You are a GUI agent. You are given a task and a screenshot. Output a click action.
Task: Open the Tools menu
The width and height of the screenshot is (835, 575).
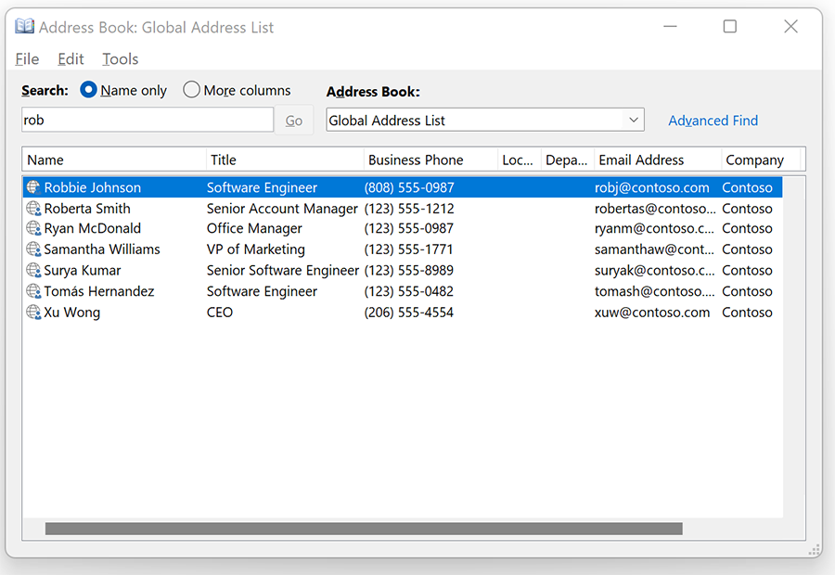[121, 58]
